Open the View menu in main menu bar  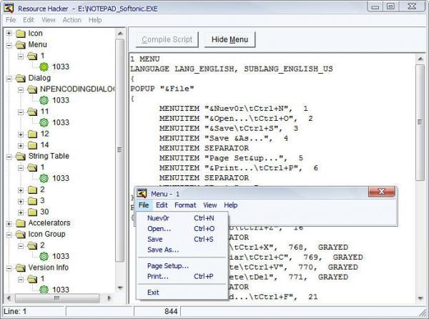point(48,20)
